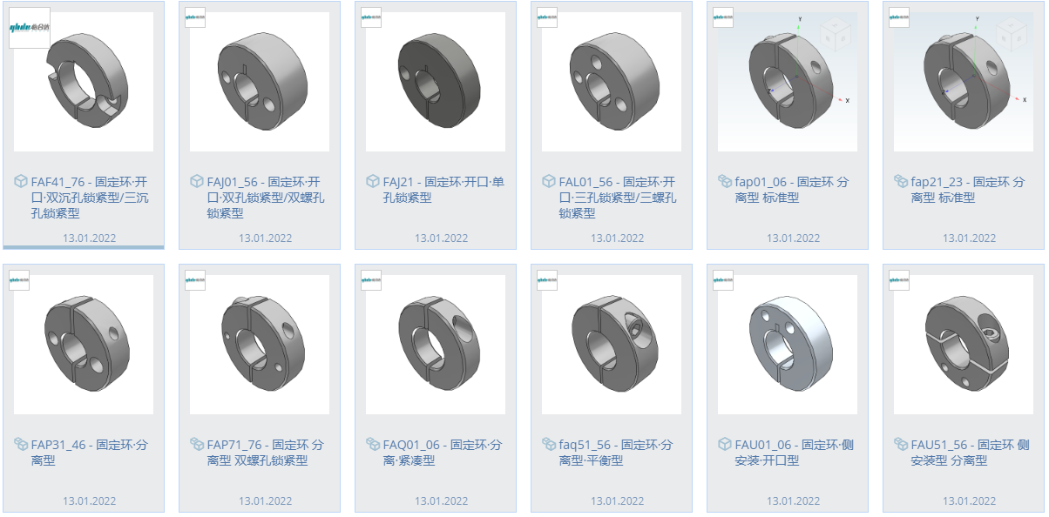Open the FAF41_76 part thumbnail image
This screenshot has width=1049, height=517.
click(84, 82)
